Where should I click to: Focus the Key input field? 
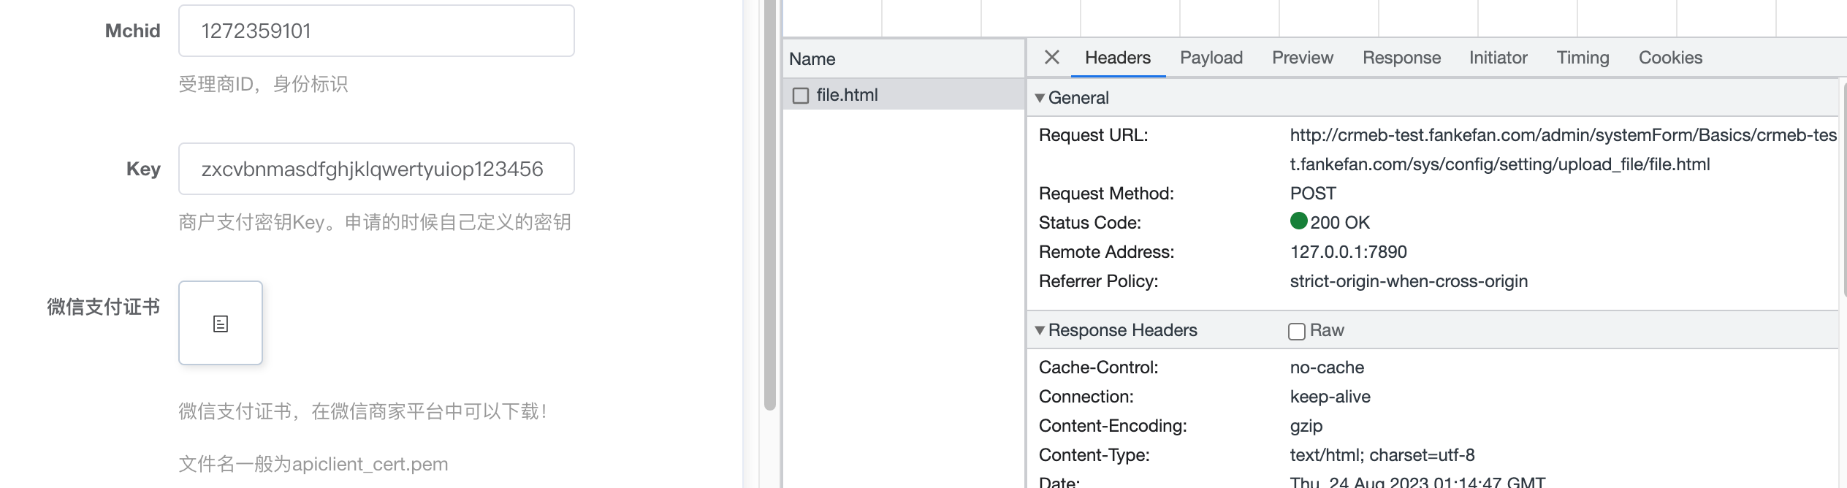coord(376,169)
